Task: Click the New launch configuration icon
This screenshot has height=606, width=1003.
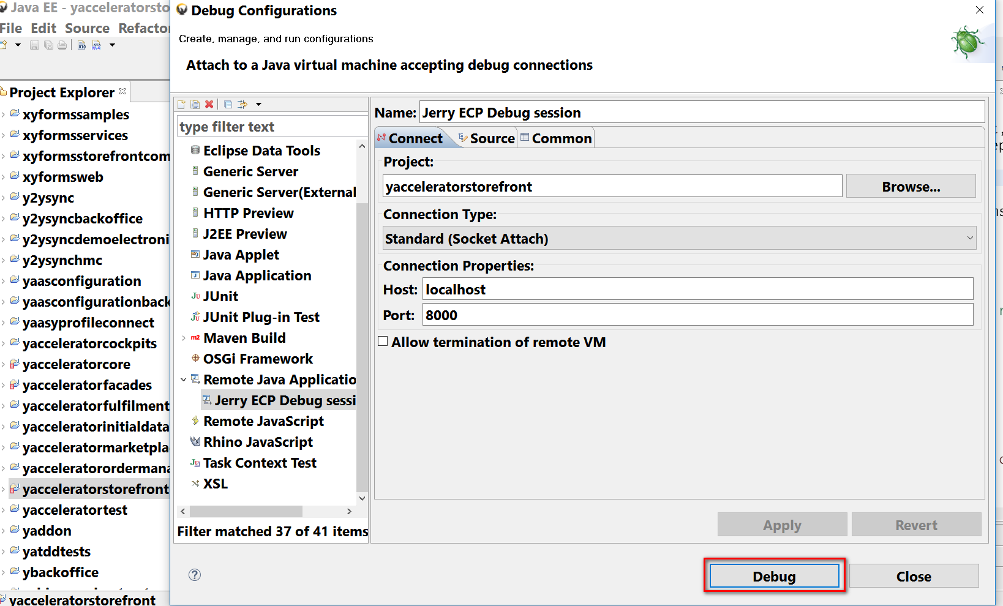Action: click(x=181, y=105)
